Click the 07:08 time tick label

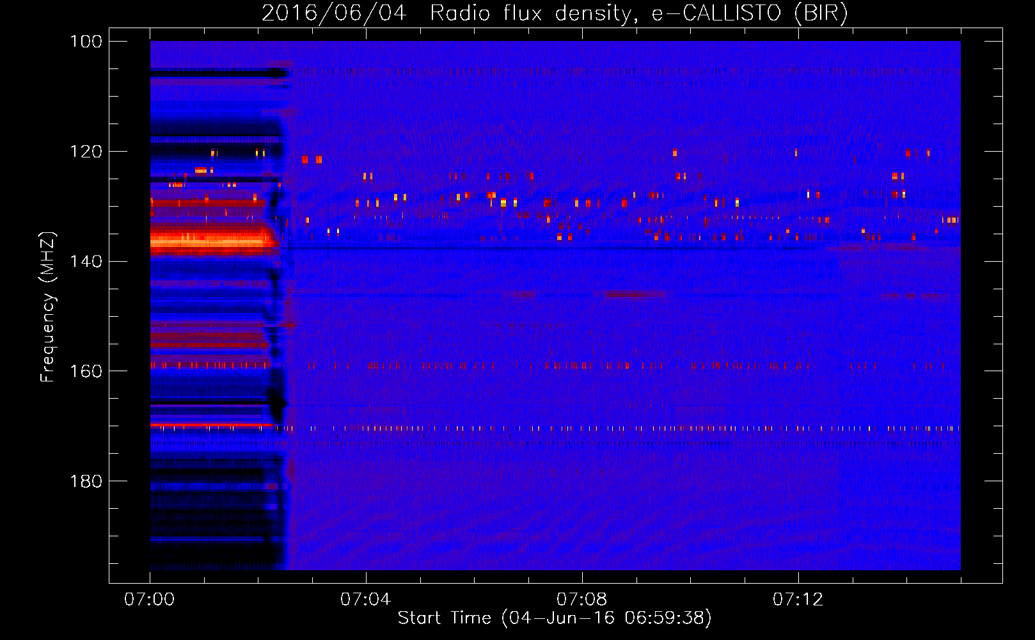(x=582, y=600)
